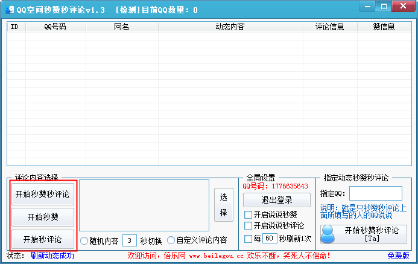Enable the 开启说说秒赞 checkbox

tap(248, 214)
